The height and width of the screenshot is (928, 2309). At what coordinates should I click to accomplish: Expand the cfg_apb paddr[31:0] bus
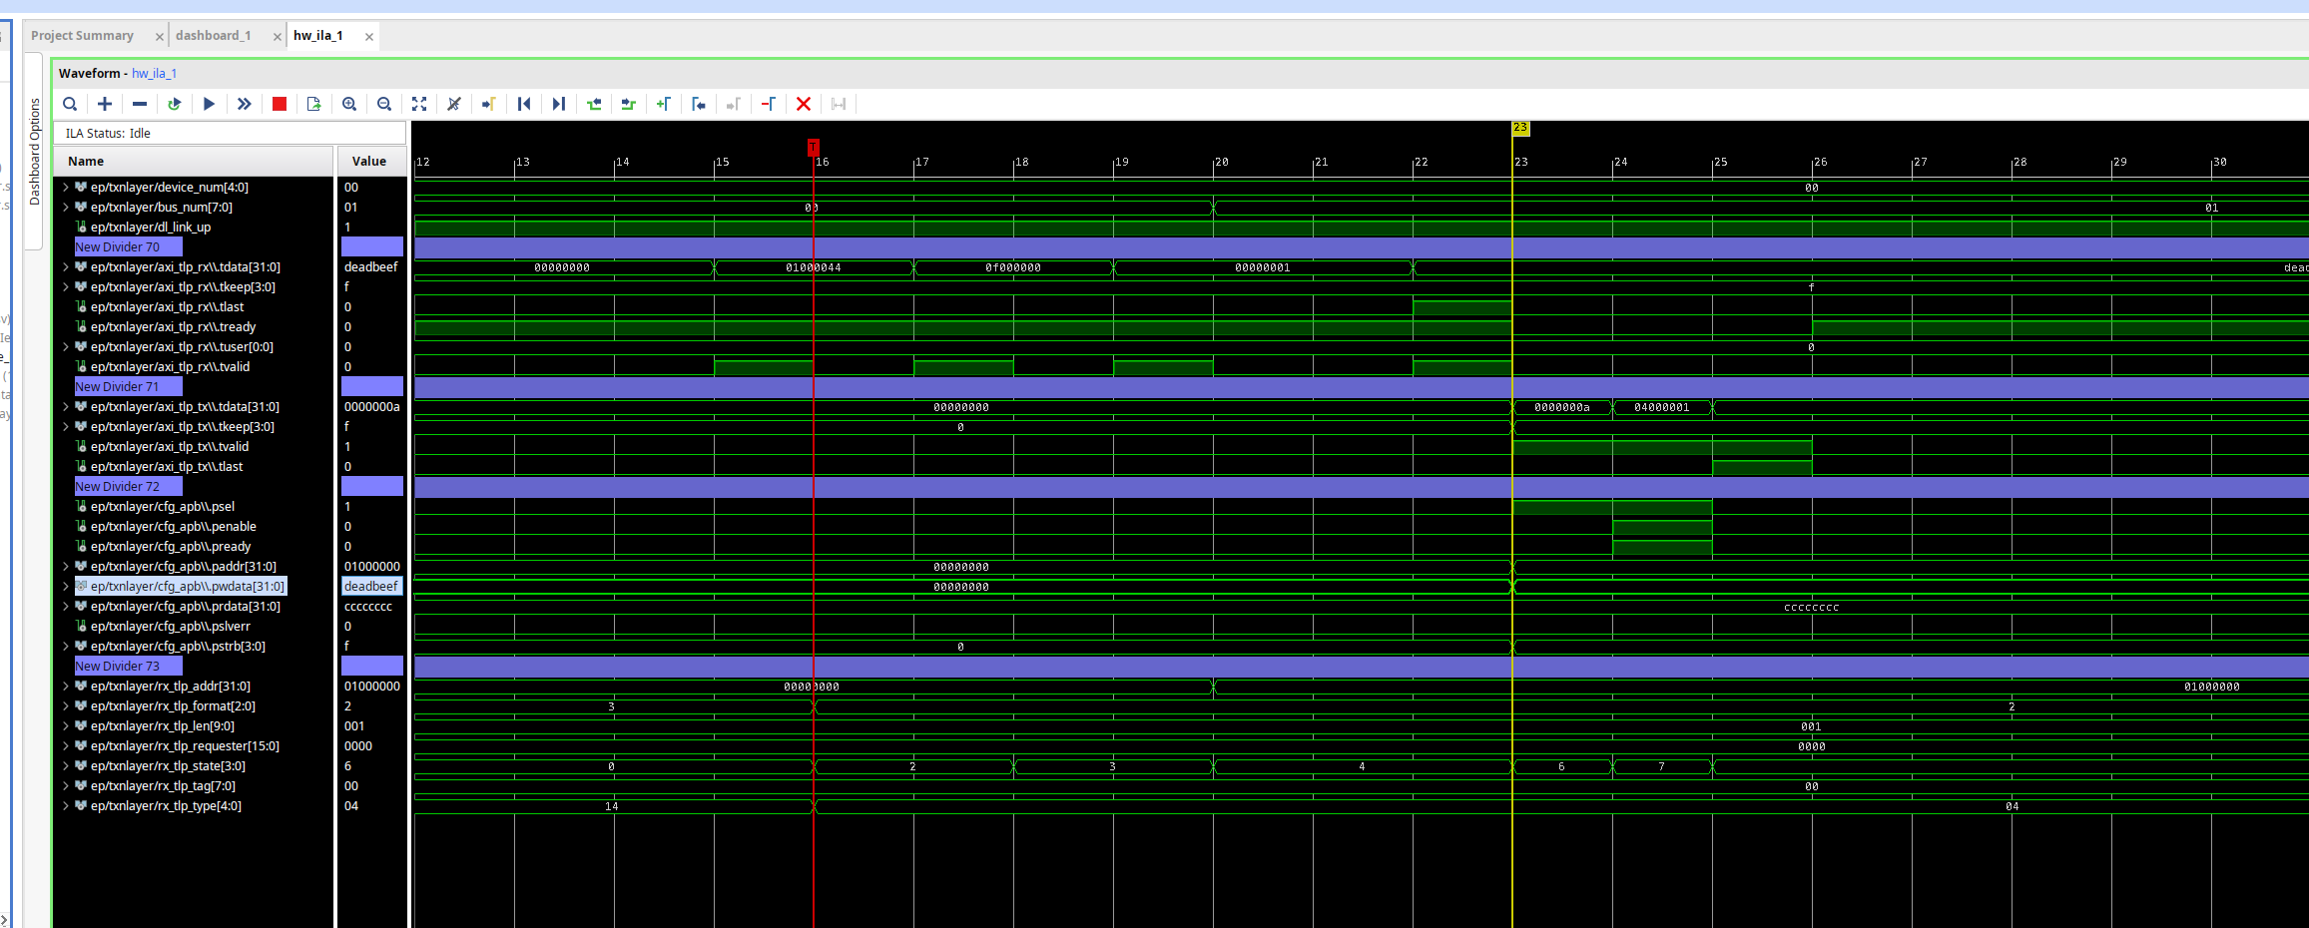pyautogui.click(x=66, y=567)
